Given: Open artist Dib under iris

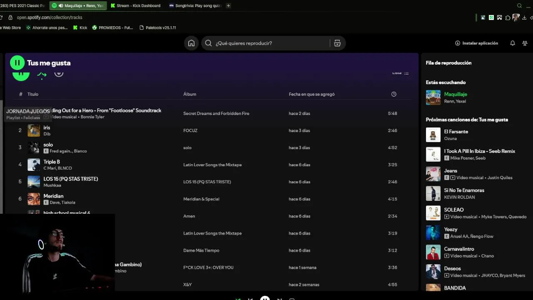Looking at the screenshot, I should [47, 134].
